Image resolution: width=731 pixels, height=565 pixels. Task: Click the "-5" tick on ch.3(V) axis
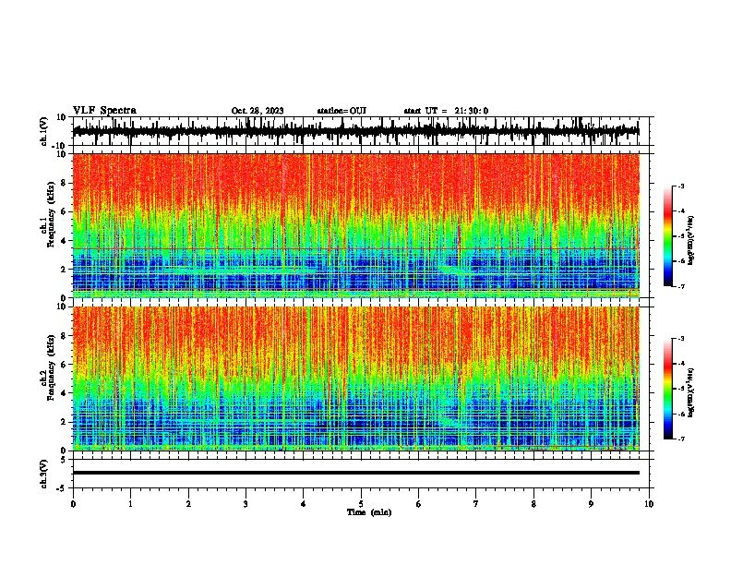click(62, 488)
